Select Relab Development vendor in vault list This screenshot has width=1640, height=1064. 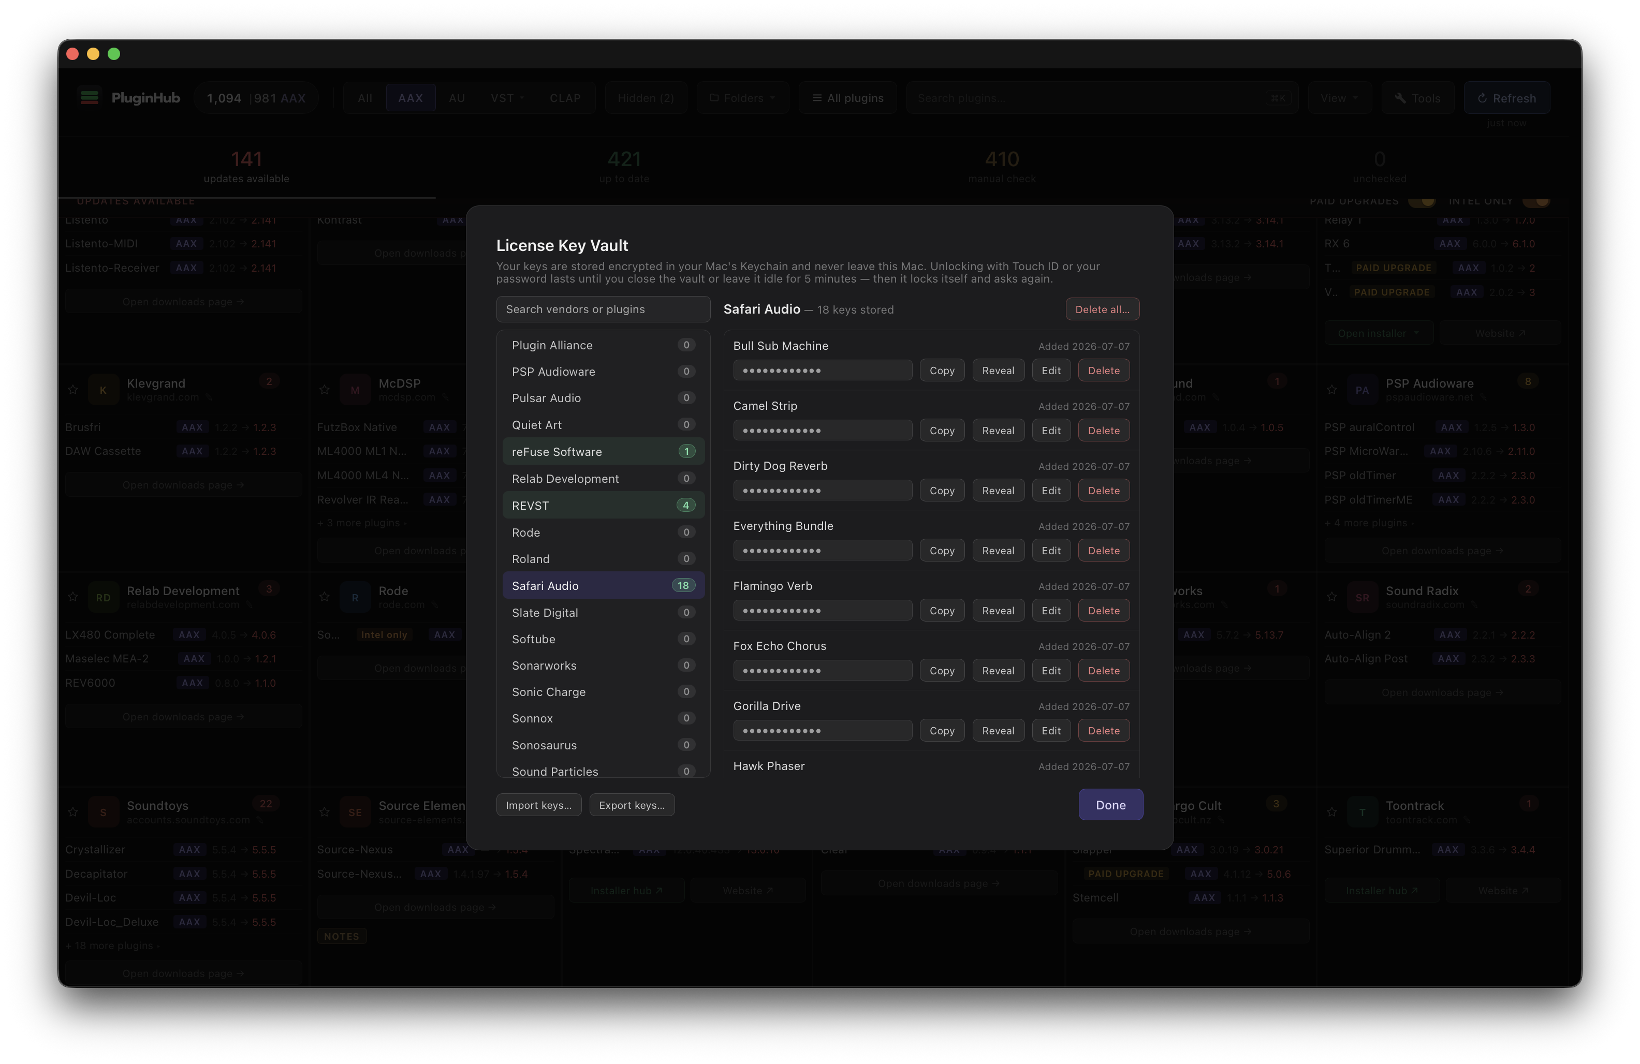click(603, 479)
